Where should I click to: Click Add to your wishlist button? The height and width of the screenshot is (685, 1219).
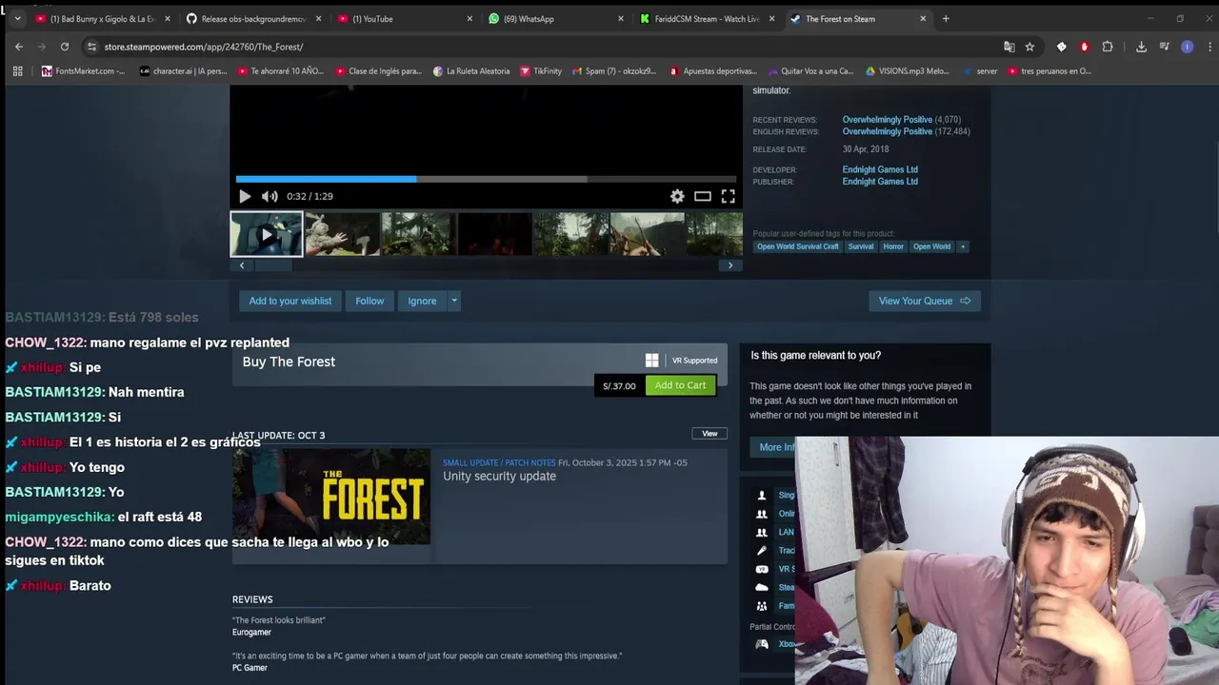[290, 301]
